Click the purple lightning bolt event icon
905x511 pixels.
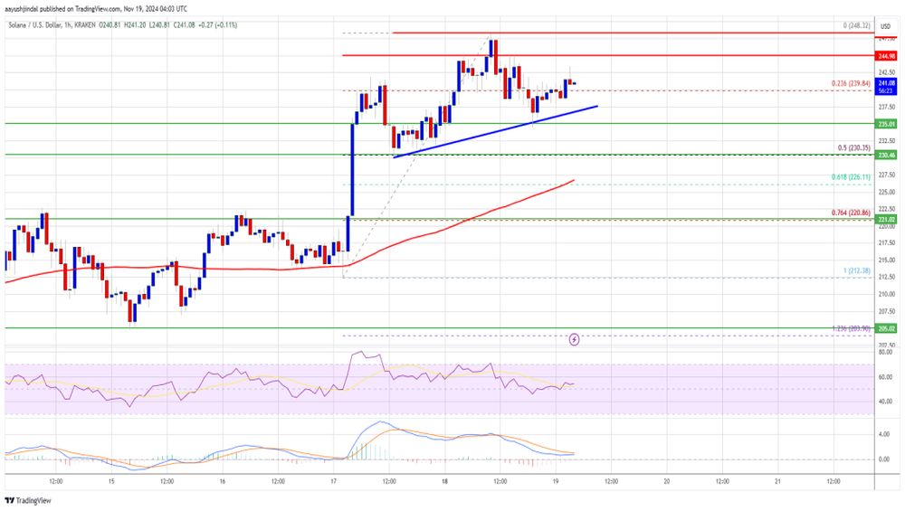pos(574,340)
